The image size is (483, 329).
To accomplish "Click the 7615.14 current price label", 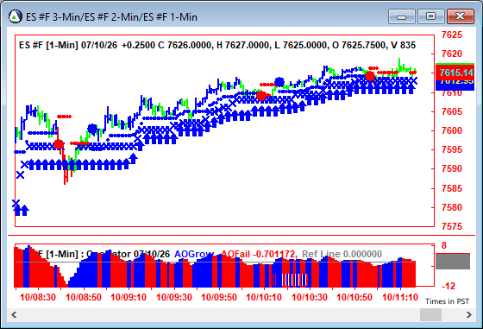I will tap(455, 73).
